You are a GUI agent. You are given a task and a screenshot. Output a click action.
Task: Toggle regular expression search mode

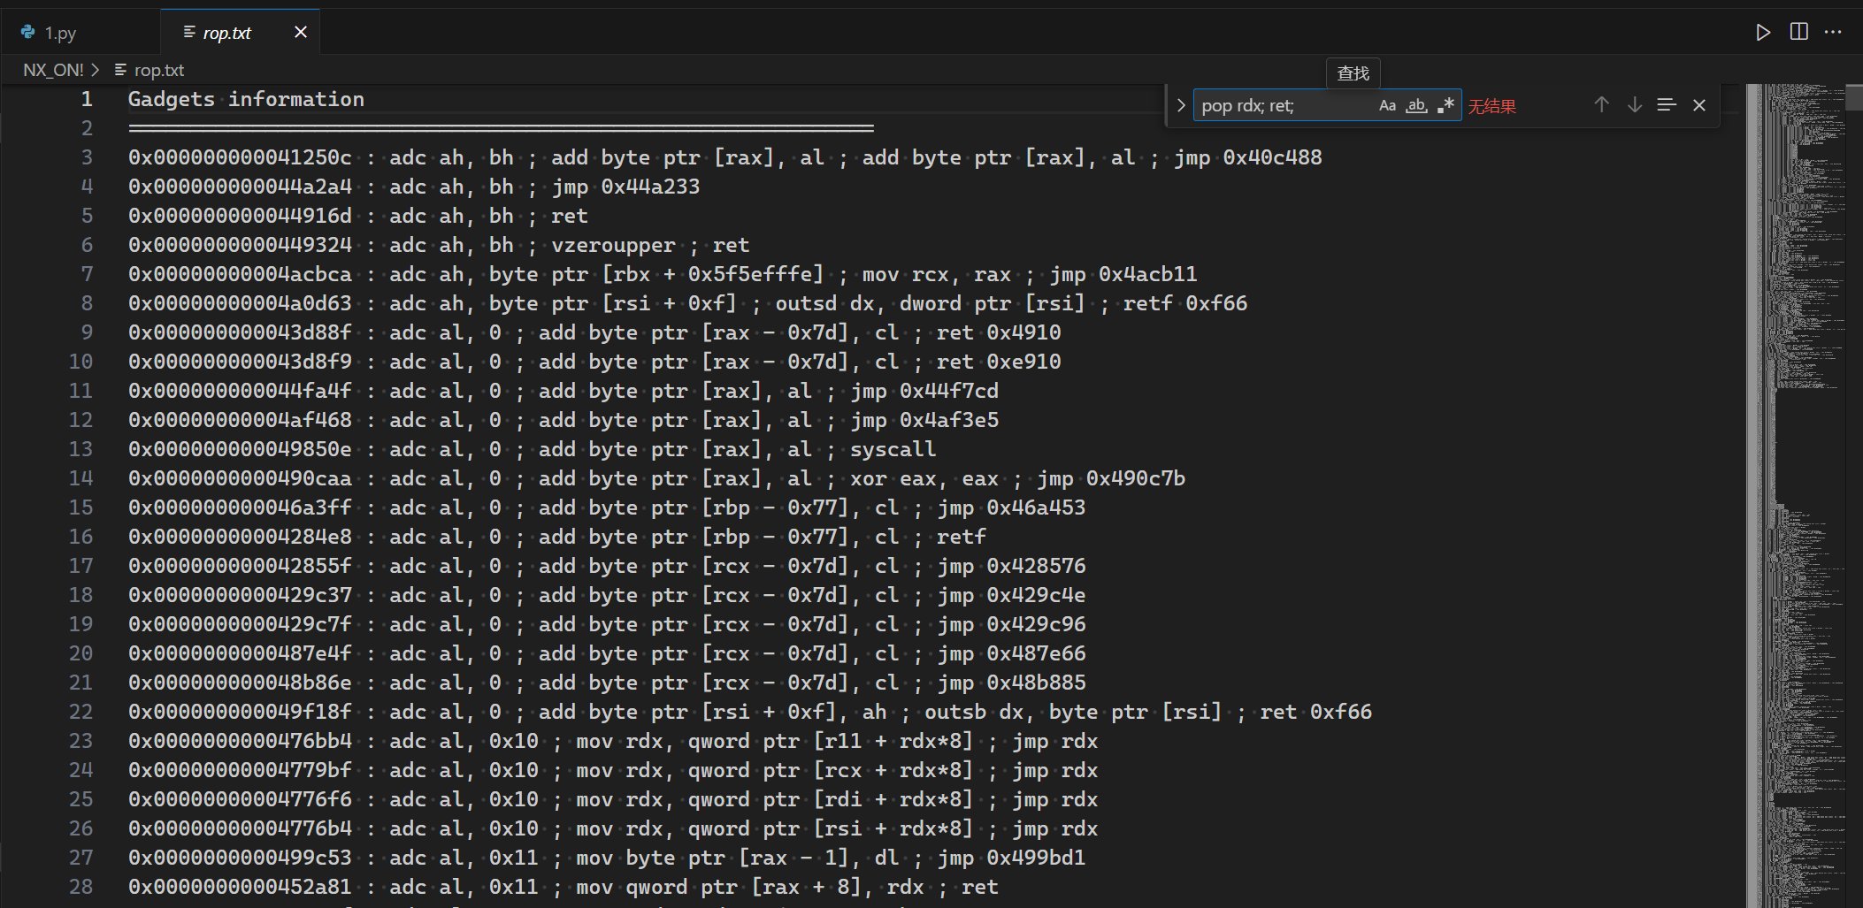coord(1445,106)
